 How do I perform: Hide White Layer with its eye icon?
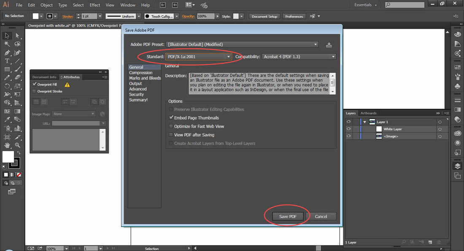coord(349,129)
